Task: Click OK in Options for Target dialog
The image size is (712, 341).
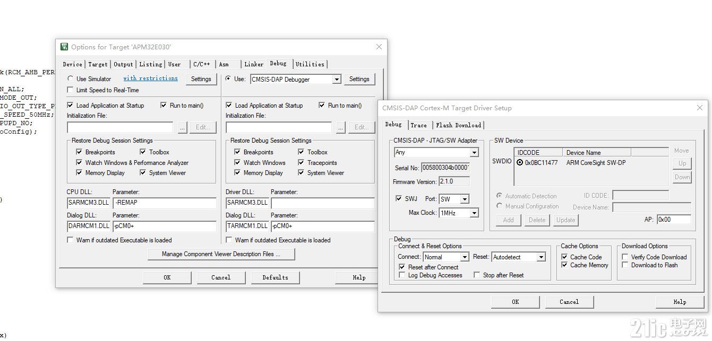Action: 167,277
